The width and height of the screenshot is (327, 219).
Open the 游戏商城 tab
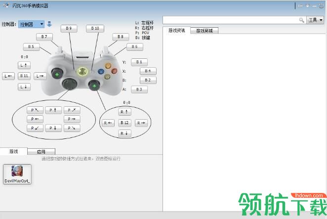tap(204, 31)
